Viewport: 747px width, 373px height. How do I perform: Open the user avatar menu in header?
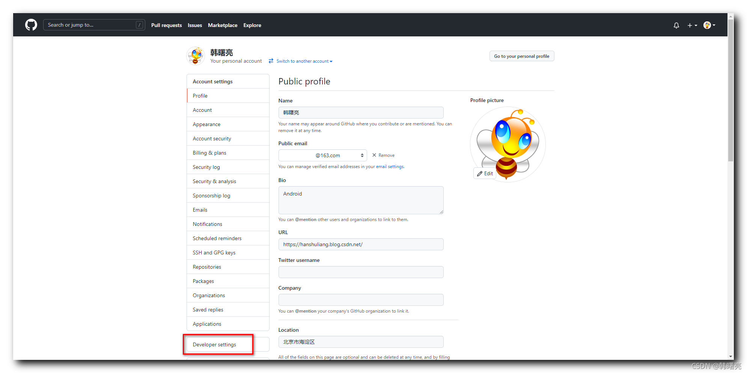709,25
